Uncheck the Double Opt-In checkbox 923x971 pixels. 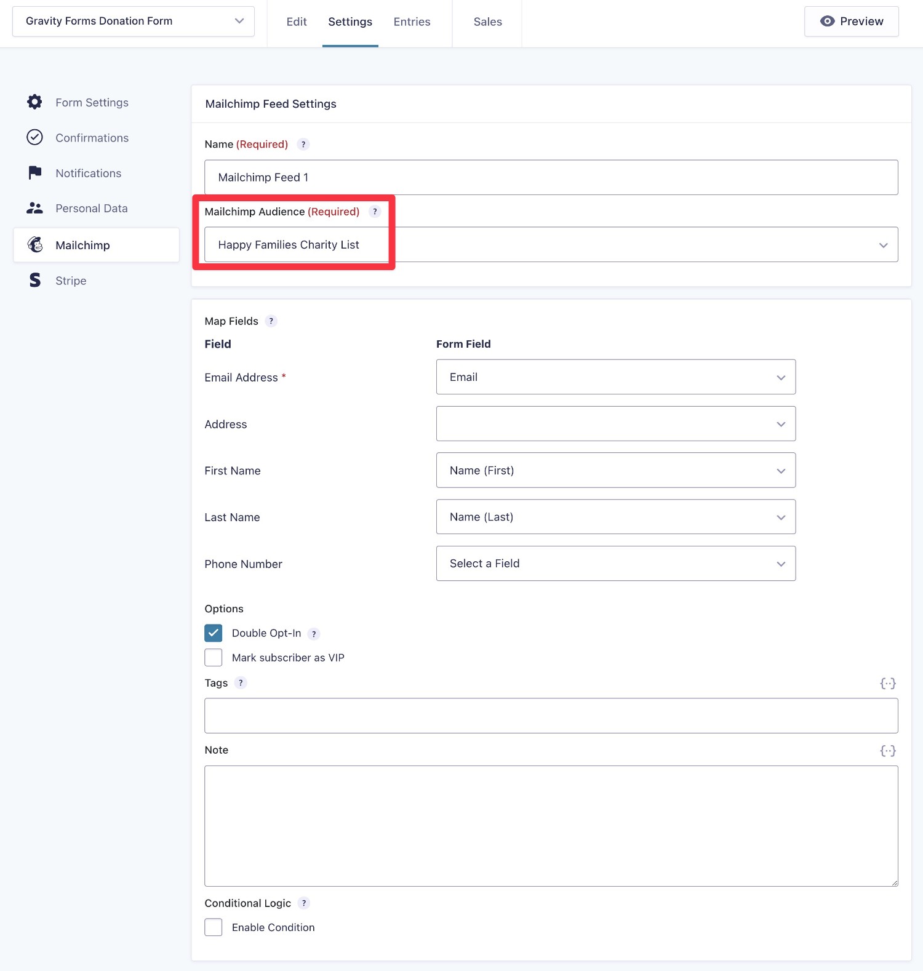tap(214, 633)
